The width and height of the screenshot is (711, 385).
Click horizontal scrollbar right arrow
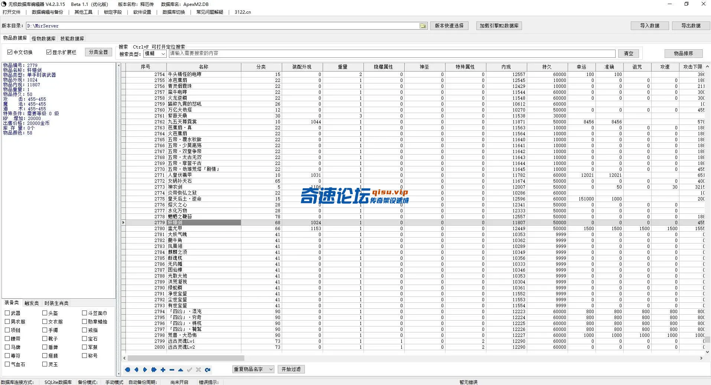pos(701,358)
